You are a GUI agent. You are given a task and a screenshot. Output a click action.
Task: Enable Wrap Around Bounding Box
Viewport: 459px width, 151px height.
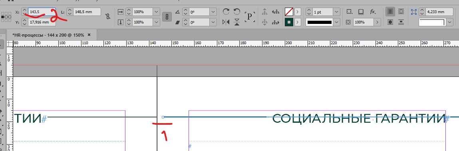(401, 12)
